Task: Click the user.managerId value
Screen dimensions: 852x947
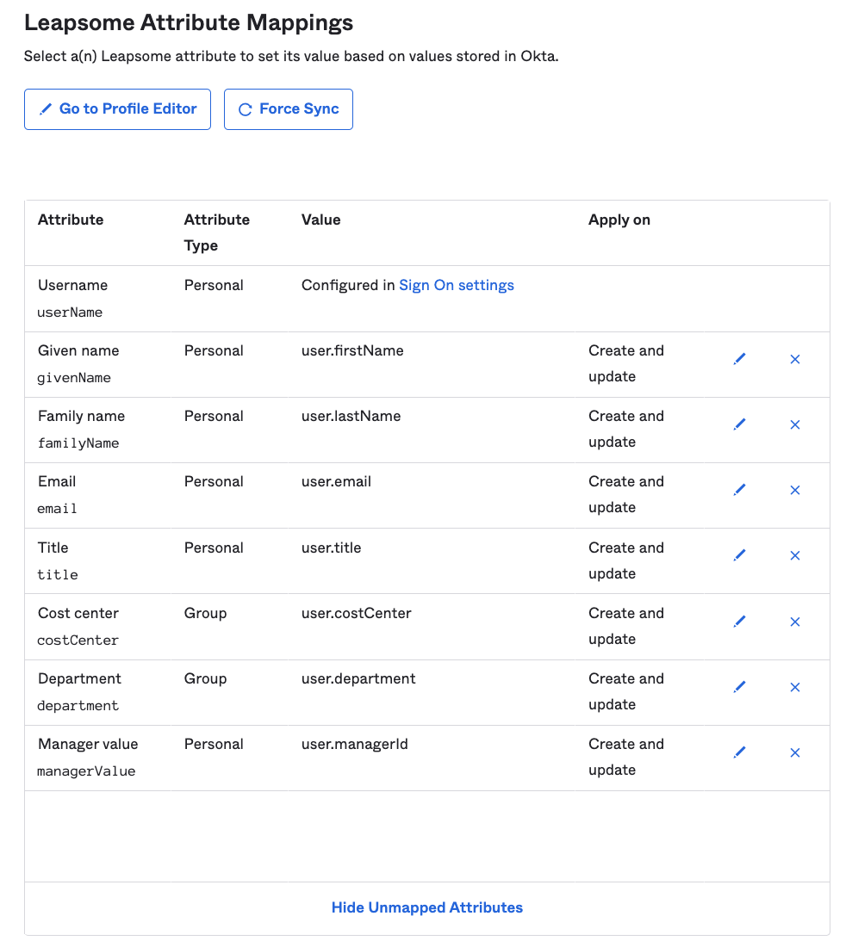Action: click(355, 744)
